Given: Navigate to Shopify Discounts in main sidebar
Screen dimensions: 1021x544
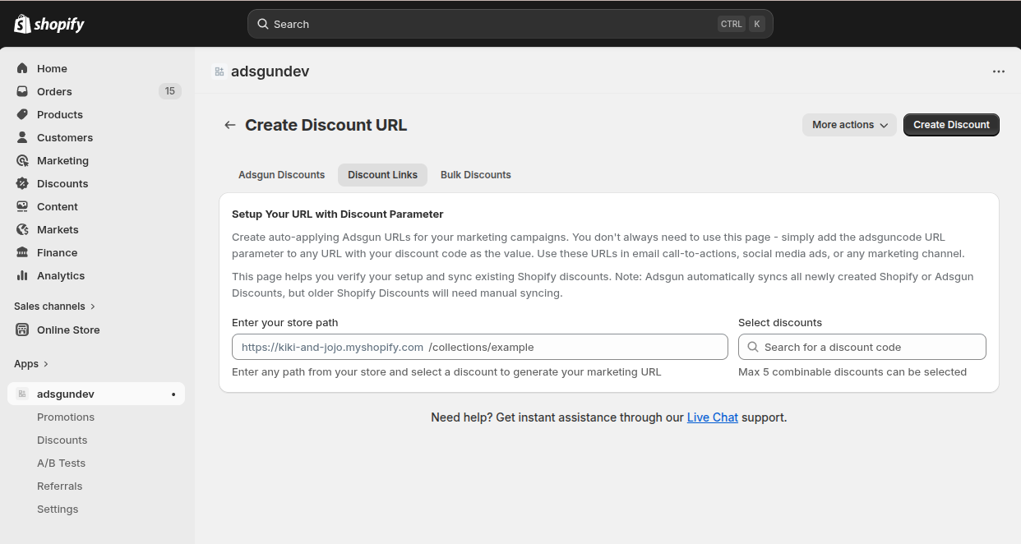Looking at the screenshot, I should [x=62, y=184].
